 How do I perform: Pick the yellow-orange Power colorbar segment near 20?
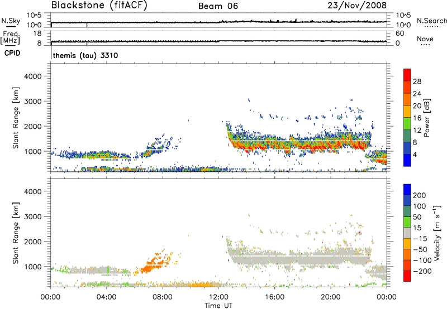[407, 112]
